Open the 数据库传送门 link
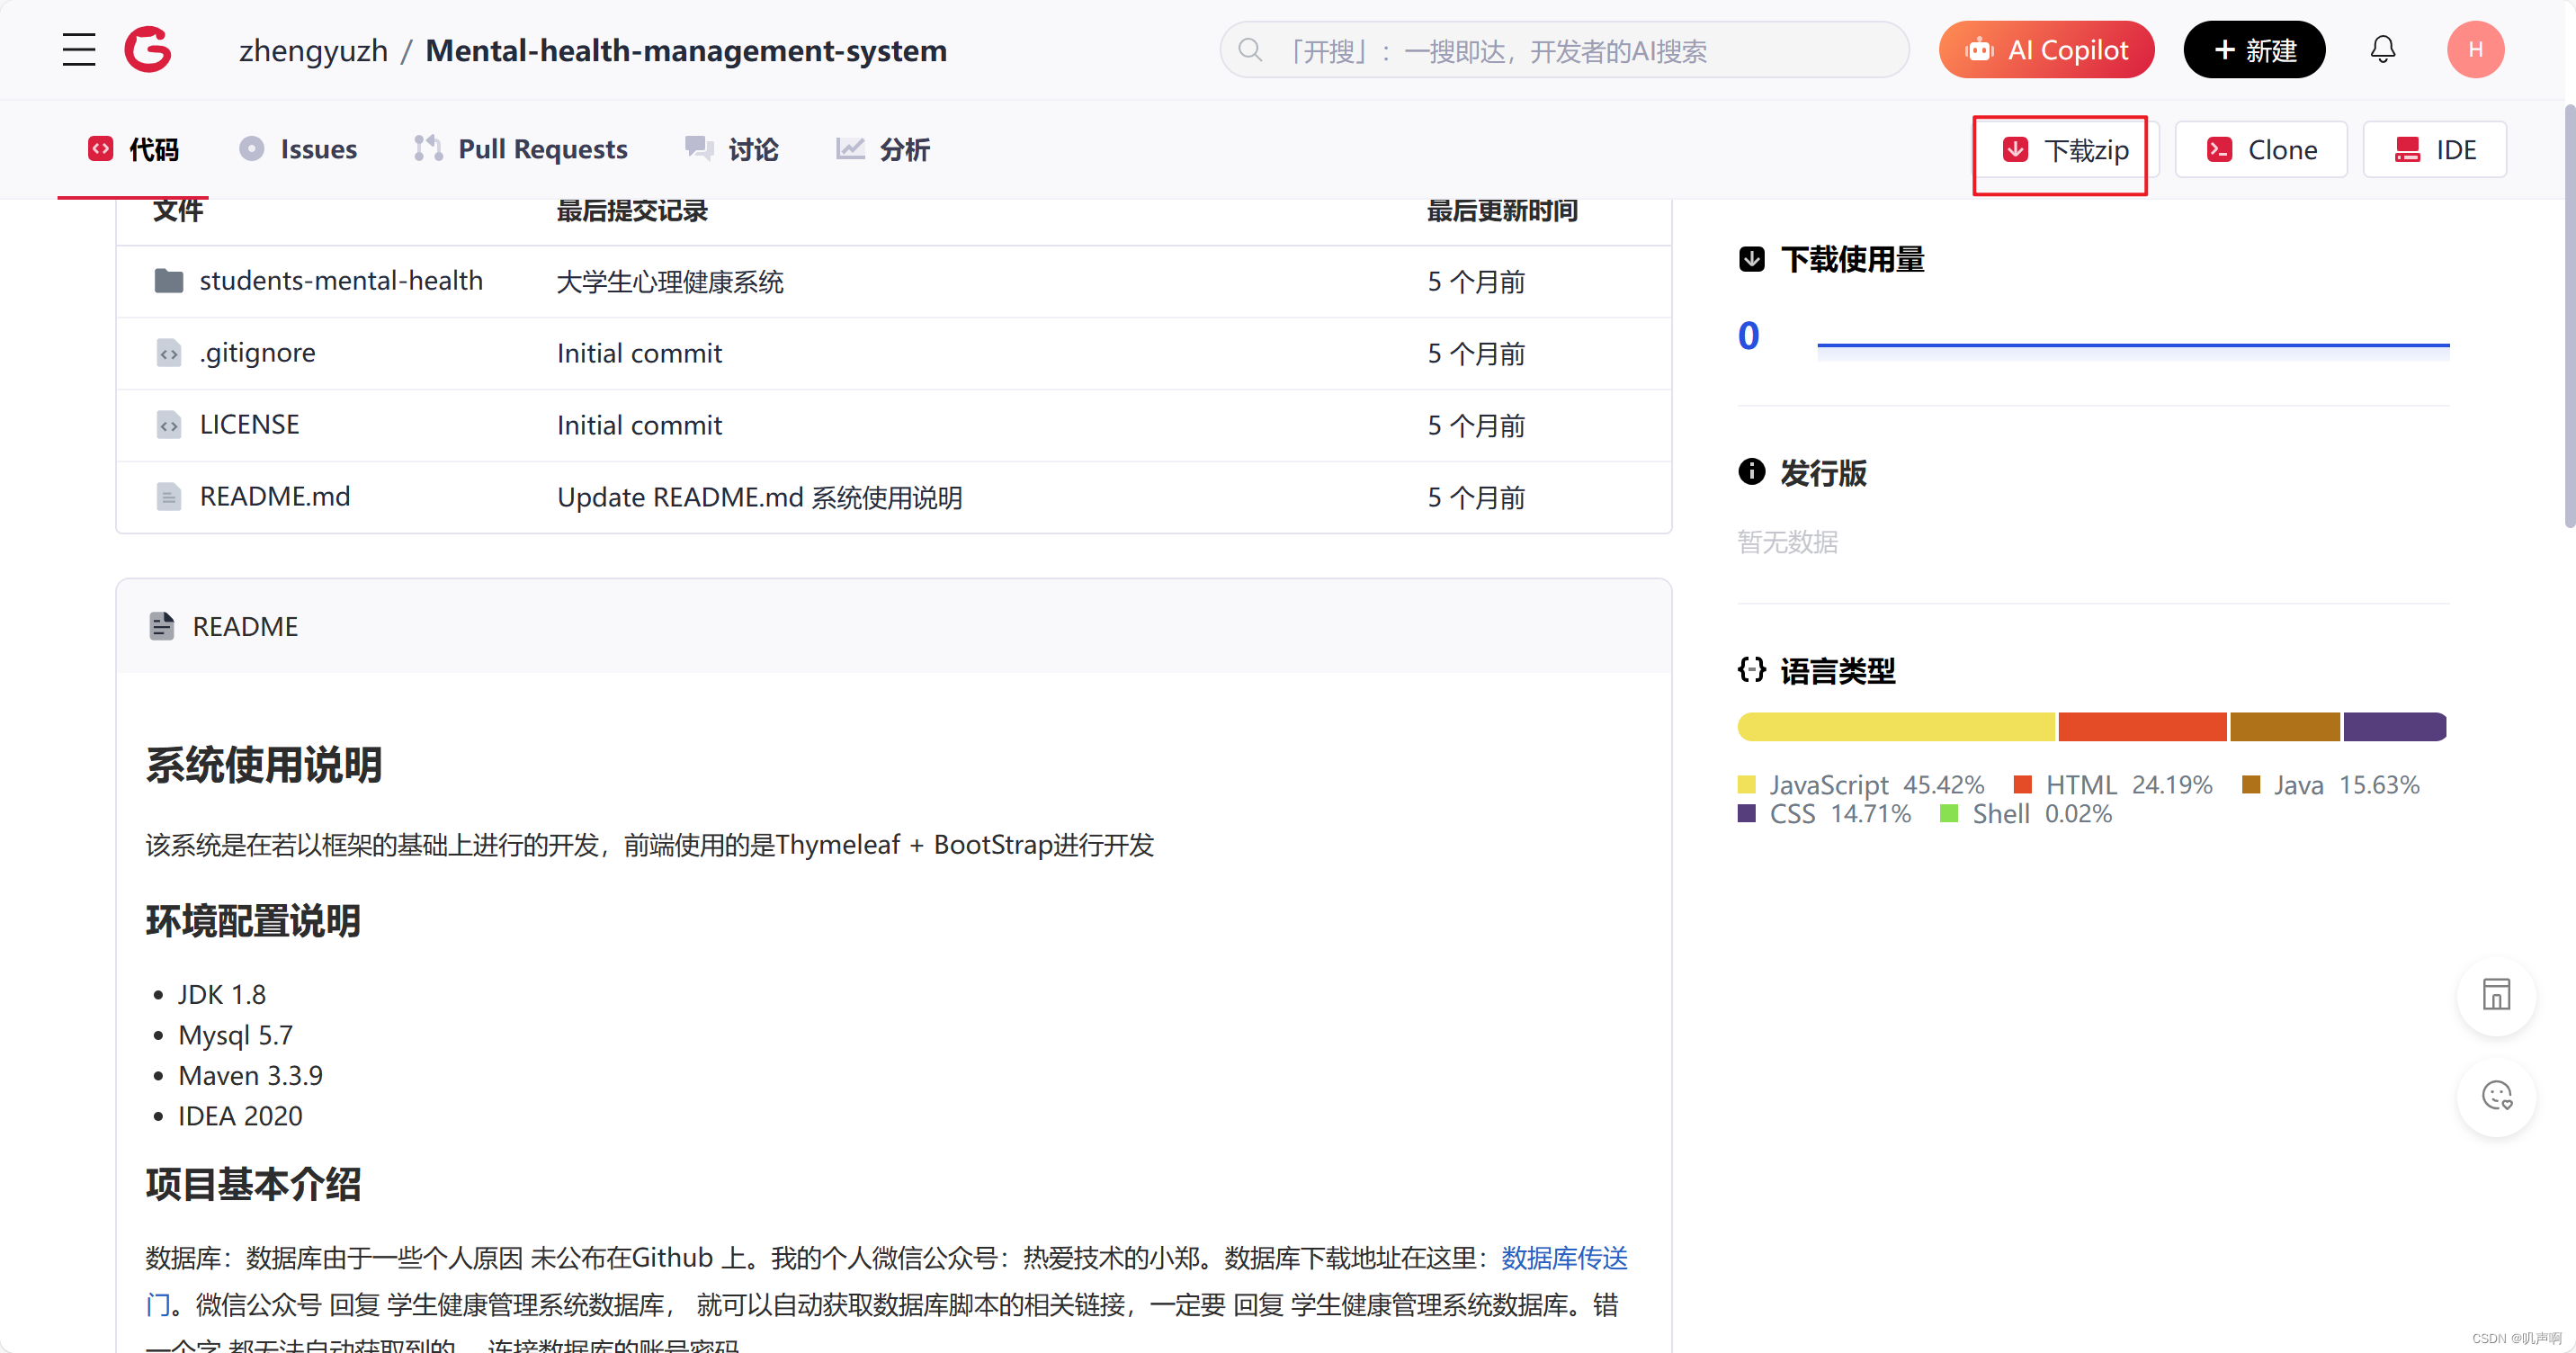 (x=1564, y=1258)
